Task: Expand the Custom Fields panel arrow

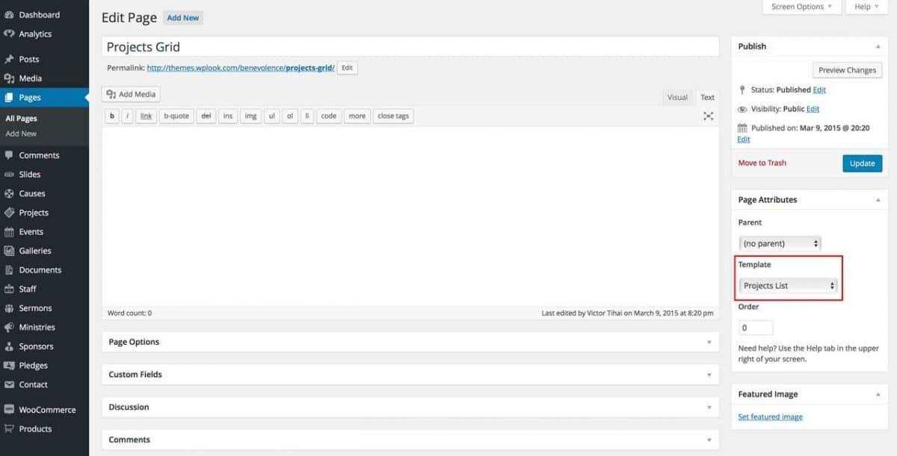Action: click(x=709, y=375)
